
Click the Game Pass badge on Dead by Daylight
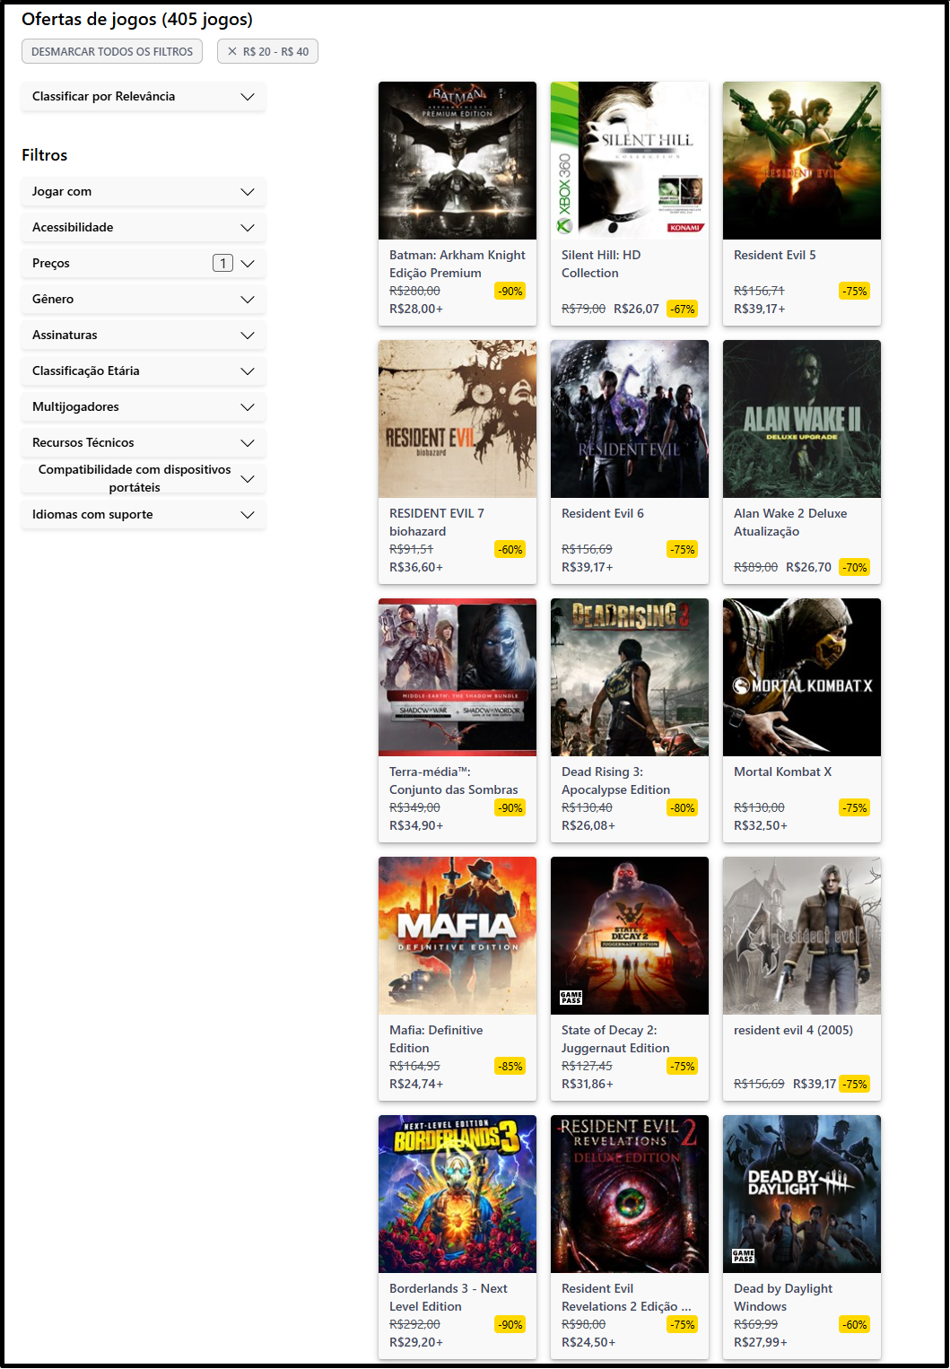pyautogui.click(x=744, y=1256)
